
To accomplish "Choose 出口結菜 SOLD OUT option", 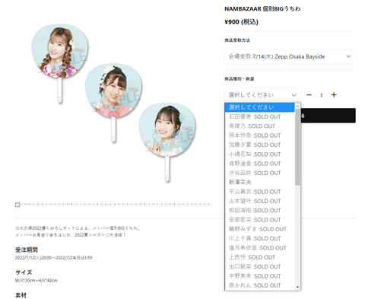I will click(260, 266).
